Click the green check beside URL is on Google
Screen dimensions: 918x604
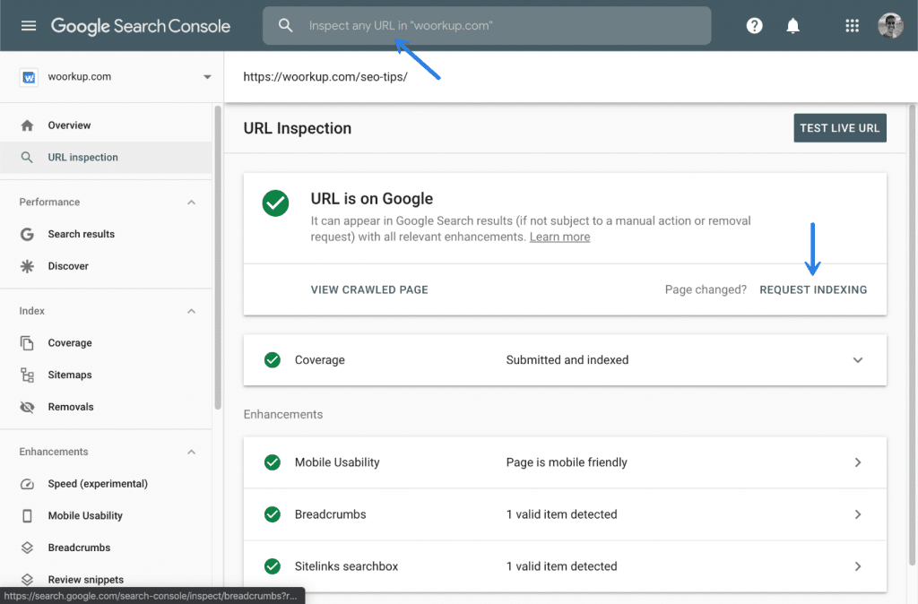(275, 203)
